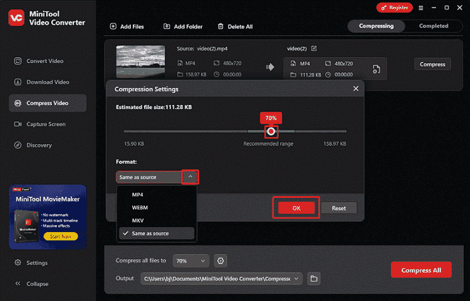
Task: Open Convert Video section
Action: (x=47, y=61)
